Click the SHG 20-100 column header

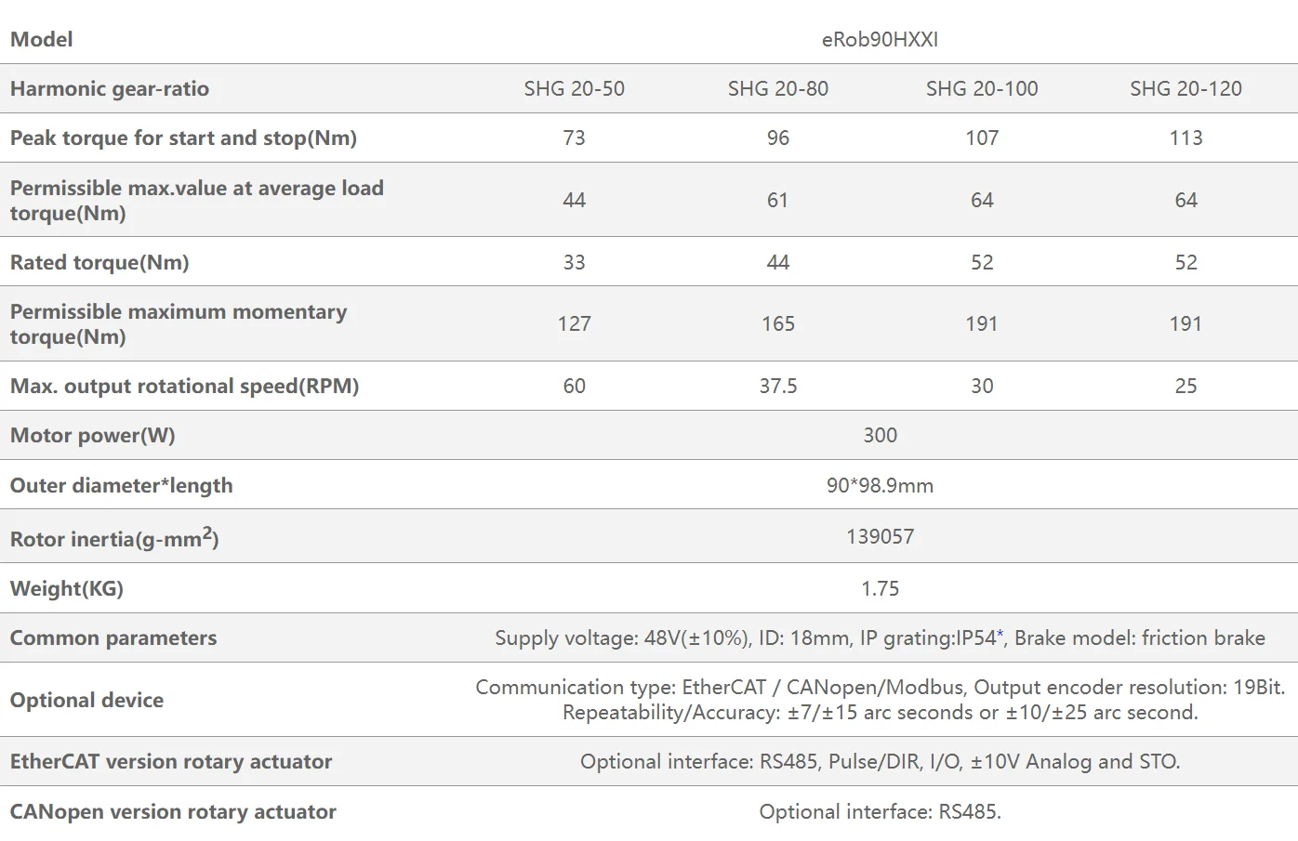pos(981,88)
